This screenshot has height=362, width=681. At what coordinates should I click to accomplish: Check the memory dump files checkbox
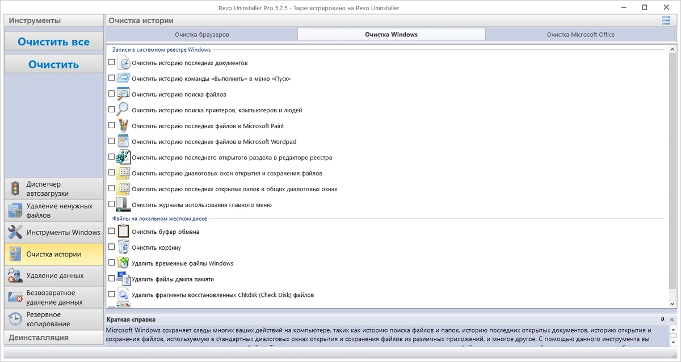pyautogui.click(x=111, y=279)
